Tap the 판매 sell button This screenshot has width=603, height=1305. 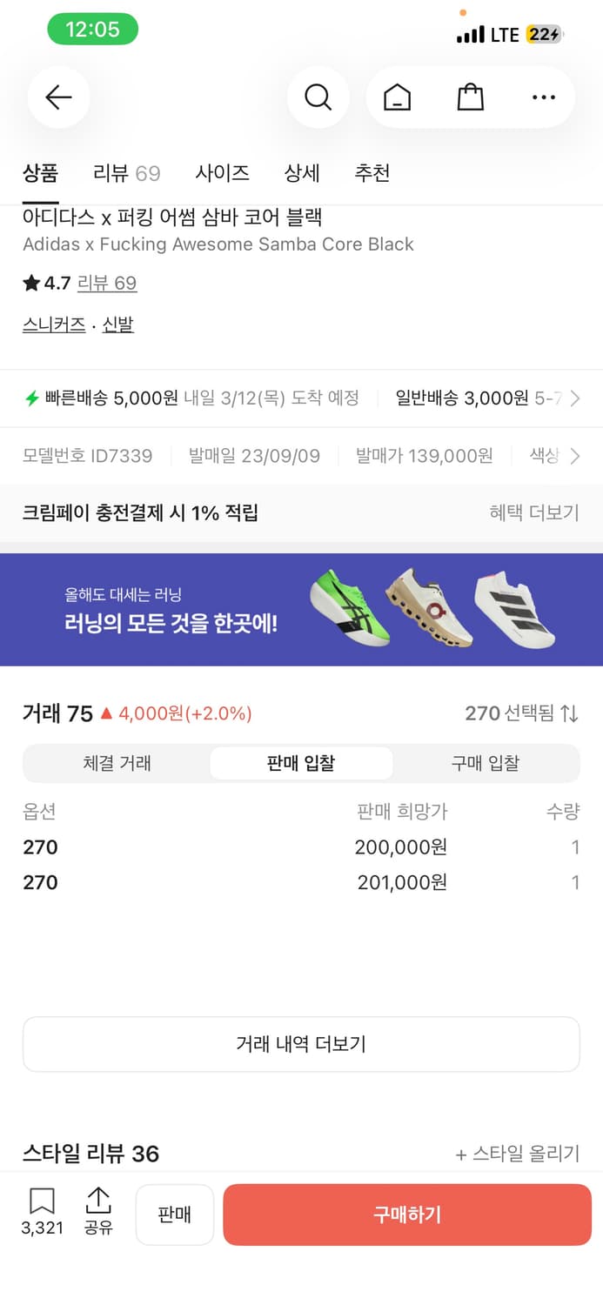click(x=174, y=1214)
